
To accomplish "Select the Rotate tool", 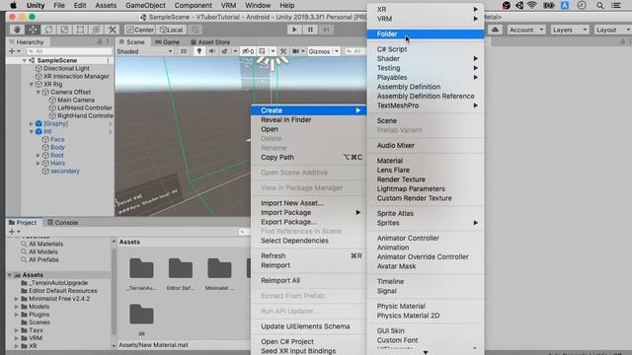I will (48, 30).
